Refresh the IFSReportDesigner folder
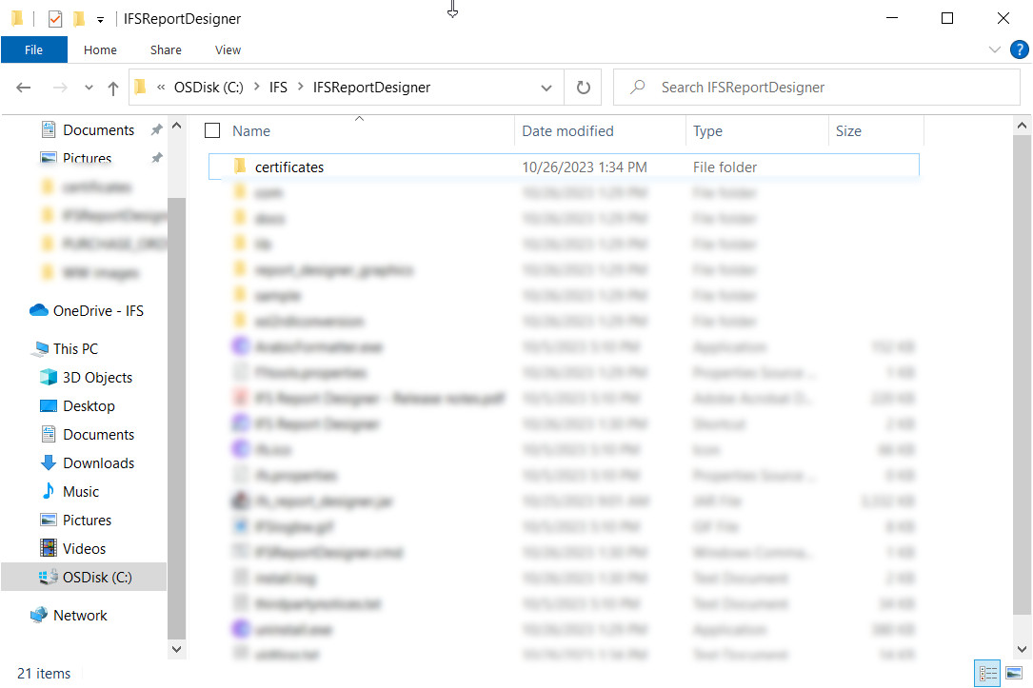 tap(583, 88)
